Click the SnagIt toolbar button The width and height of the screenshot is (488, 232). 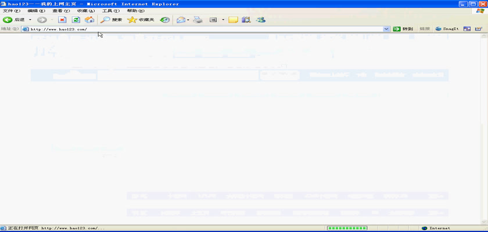tap(447, 29)
